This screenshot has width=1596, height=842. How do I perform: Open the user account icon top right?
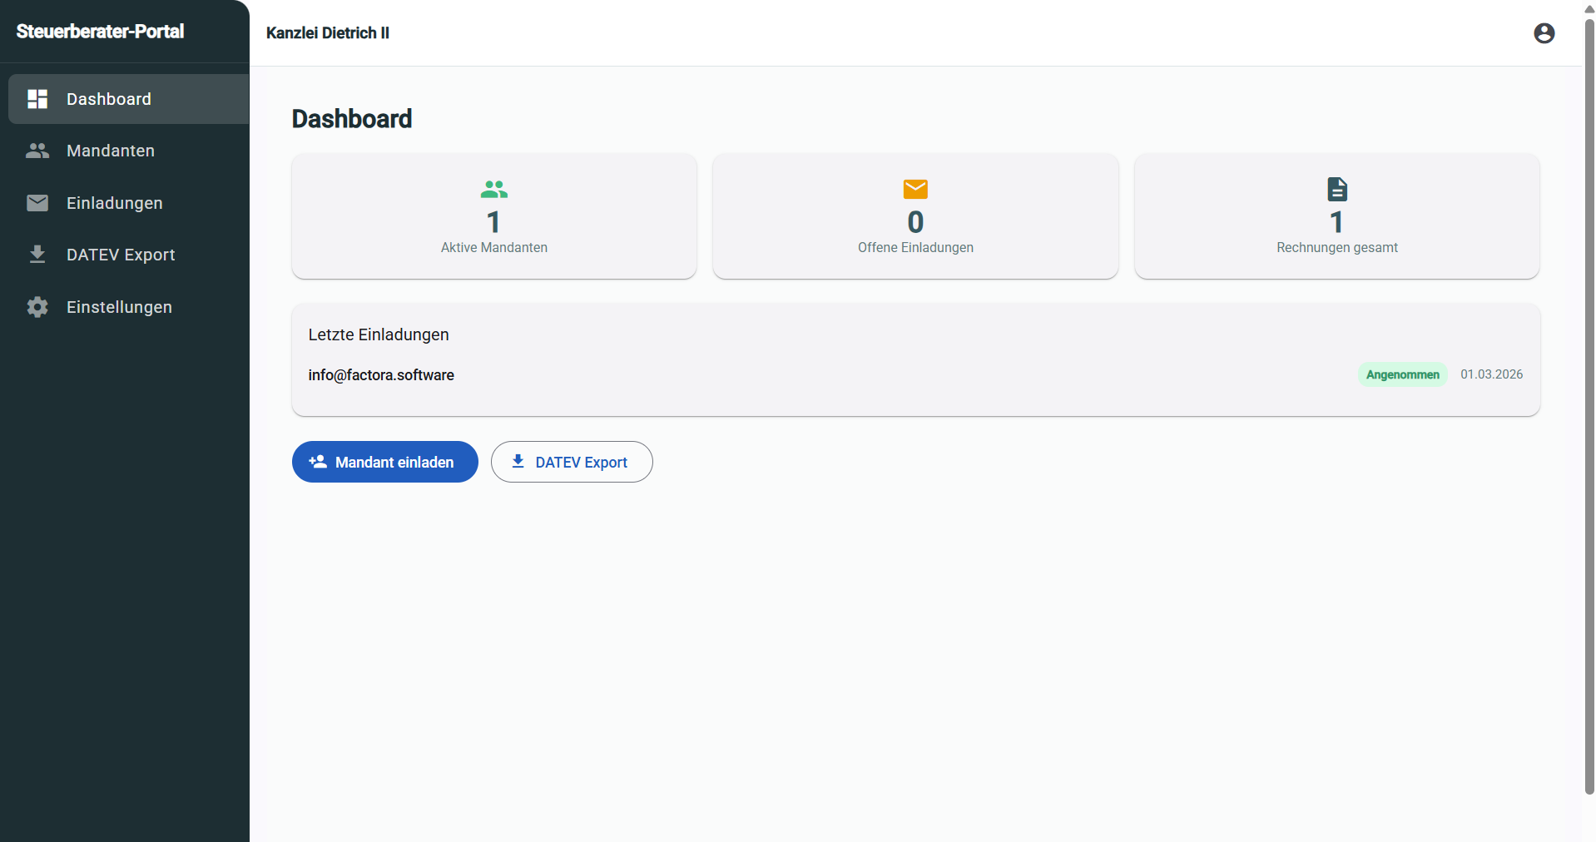point(1544,33)
